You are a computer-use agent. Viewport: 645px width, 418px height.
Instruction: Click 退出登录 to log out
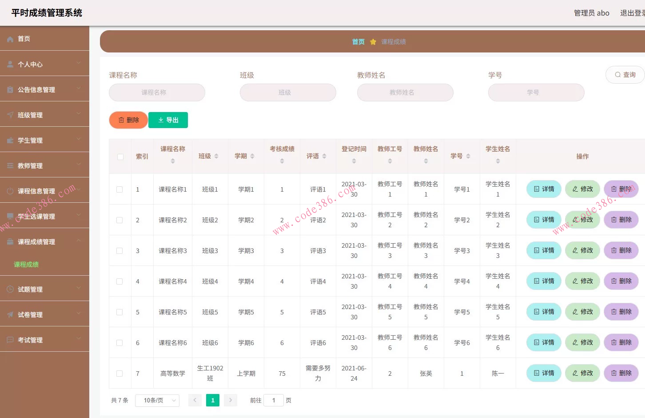[x=633, y=13]
